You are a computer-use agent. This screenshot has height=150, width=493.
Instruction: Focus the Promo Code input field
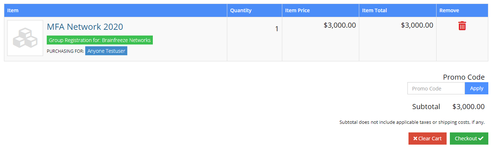tap(436, 88)
